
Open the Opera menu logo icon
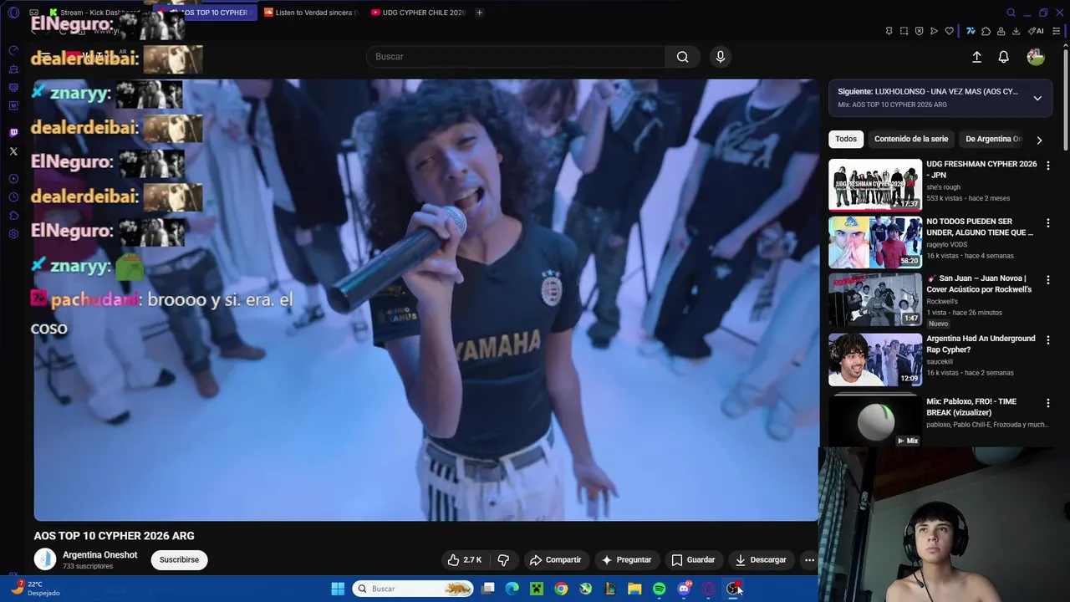pos(13,13)
